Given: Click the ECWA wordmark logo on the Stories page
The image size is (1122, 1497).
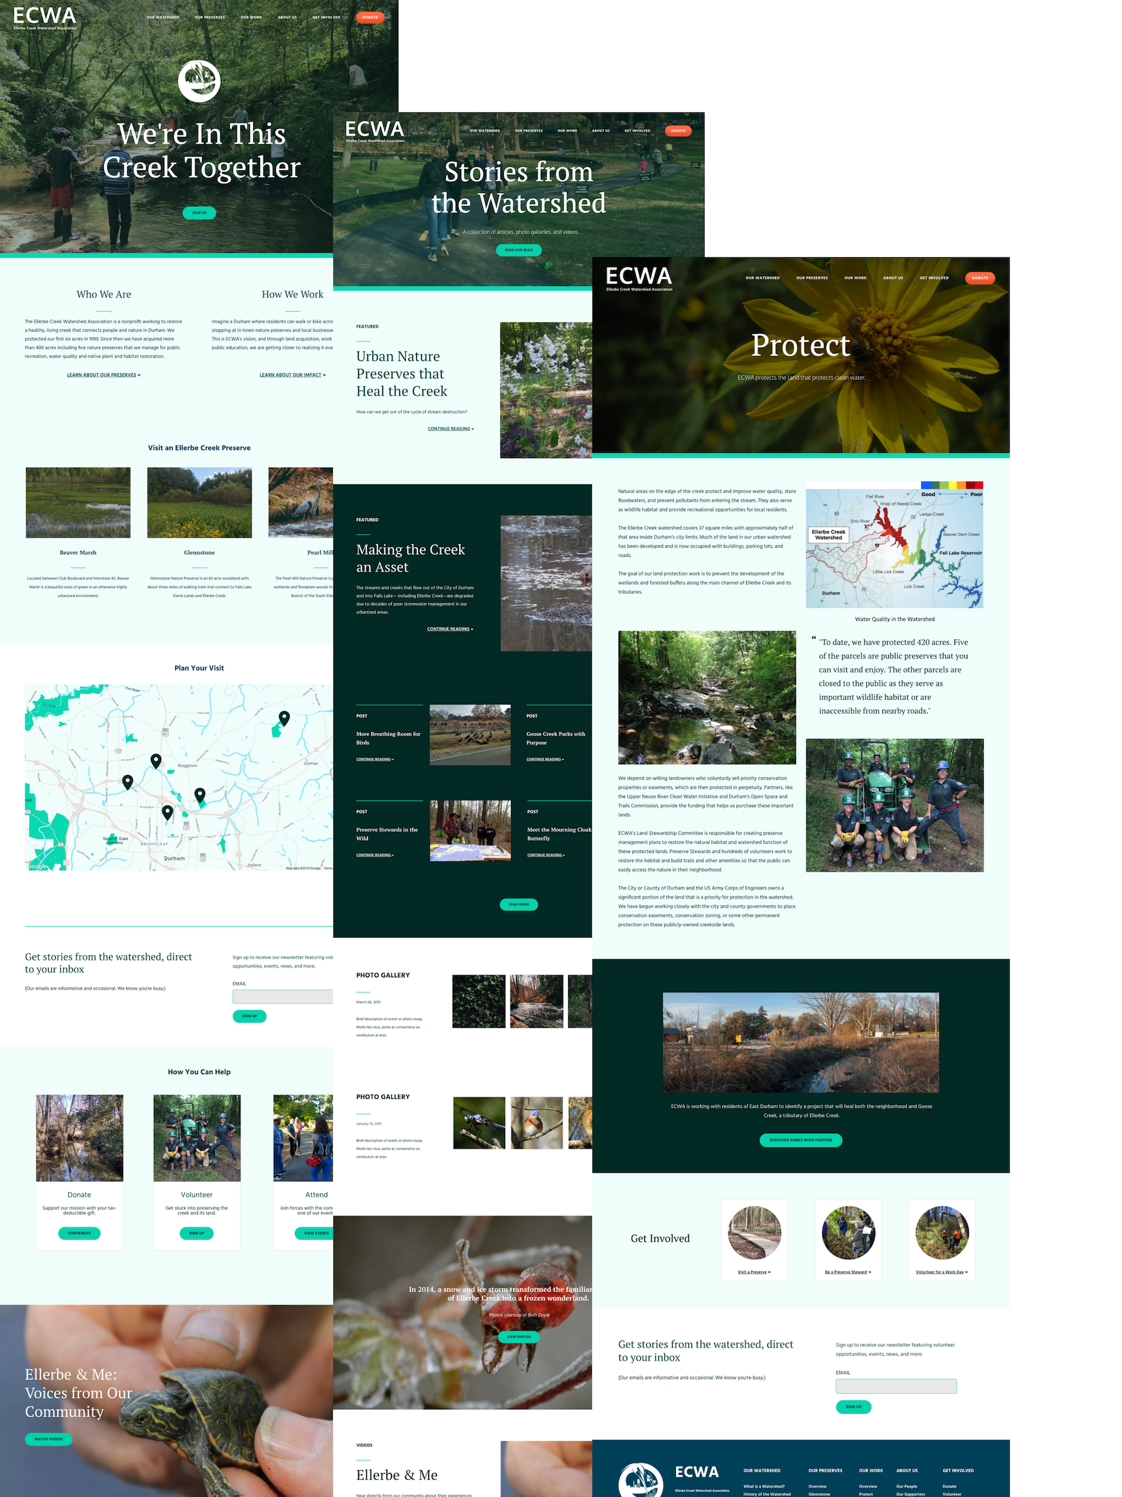Looking at the screenshot, I should point(375,131).
